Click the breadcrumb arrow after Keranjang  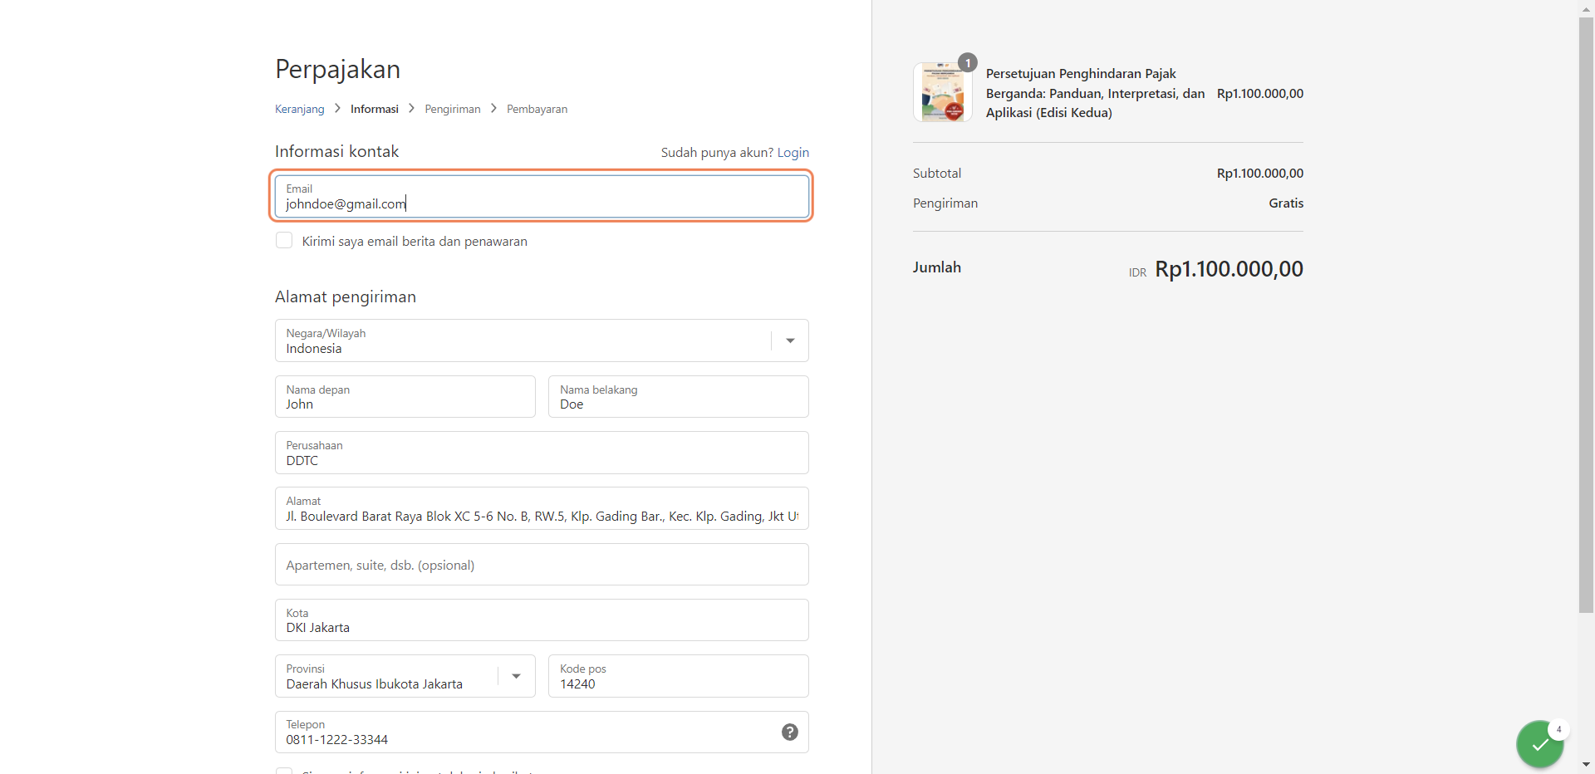(x=337, y=108)
